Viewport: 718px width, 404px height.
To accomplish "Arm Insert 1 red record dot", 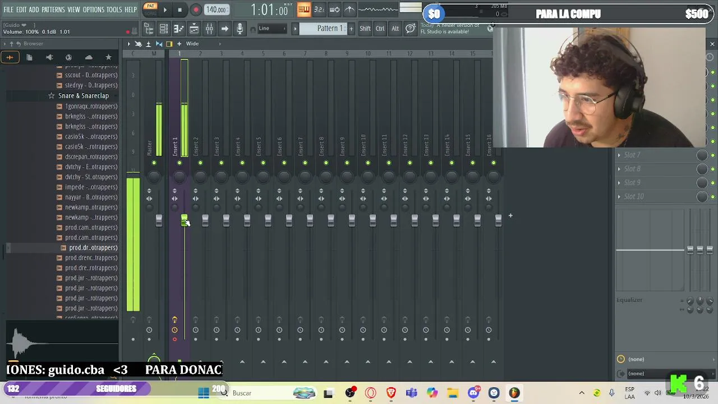I will pos(174,339).
